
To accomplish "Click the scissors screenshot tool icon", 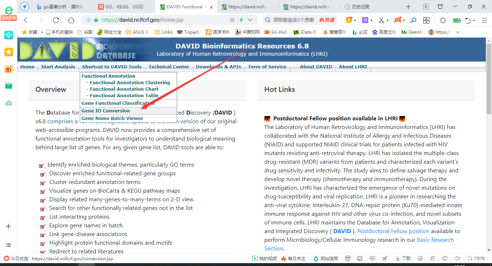I will coord(381,20).
